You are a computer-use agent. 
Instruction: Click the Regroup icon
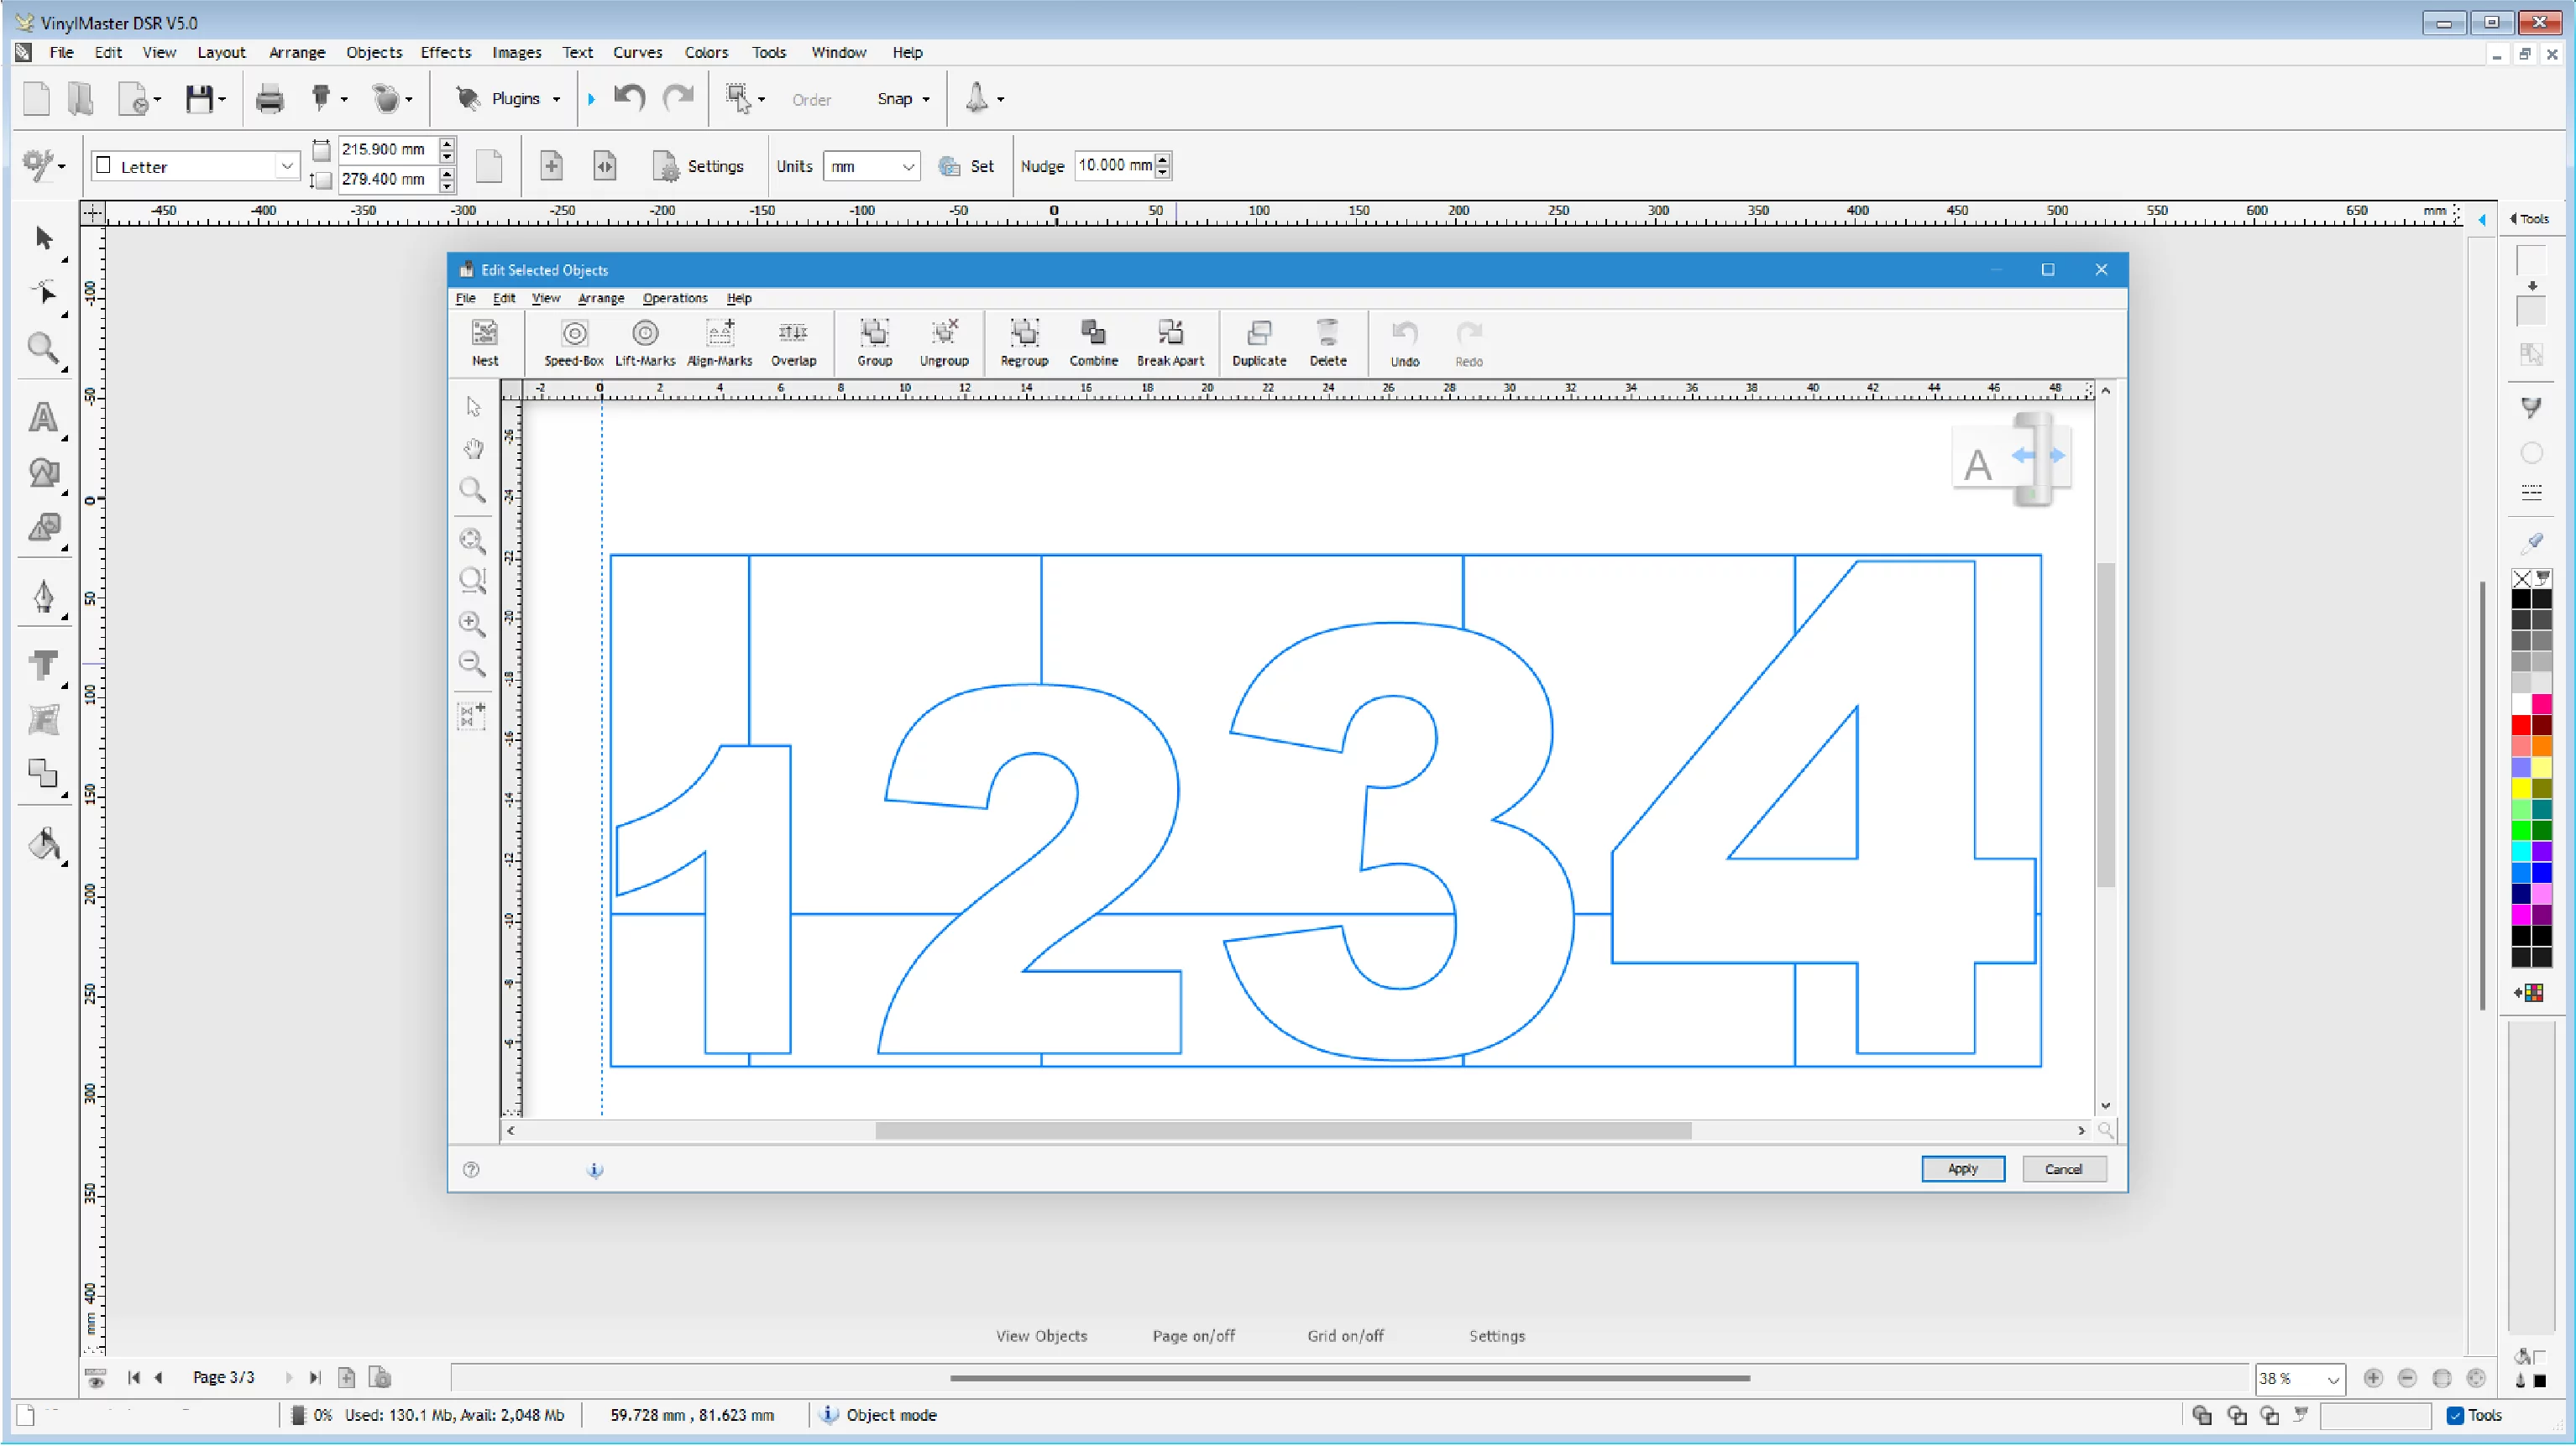coord(1024,342)
